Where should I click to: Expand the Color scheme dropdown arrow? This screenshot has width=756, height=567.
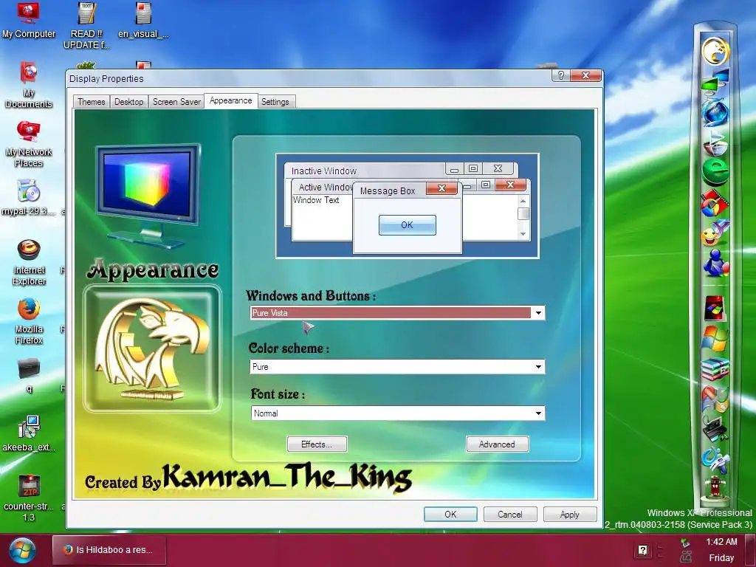coord(538,367)
